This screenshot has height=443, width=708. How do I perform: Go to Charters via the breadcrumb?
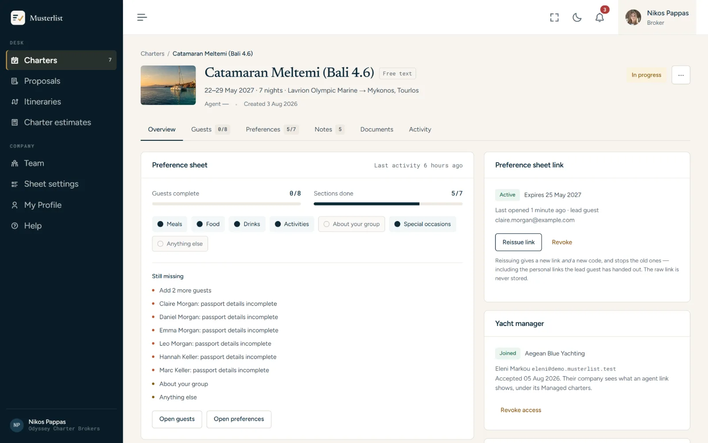[152, 54]
